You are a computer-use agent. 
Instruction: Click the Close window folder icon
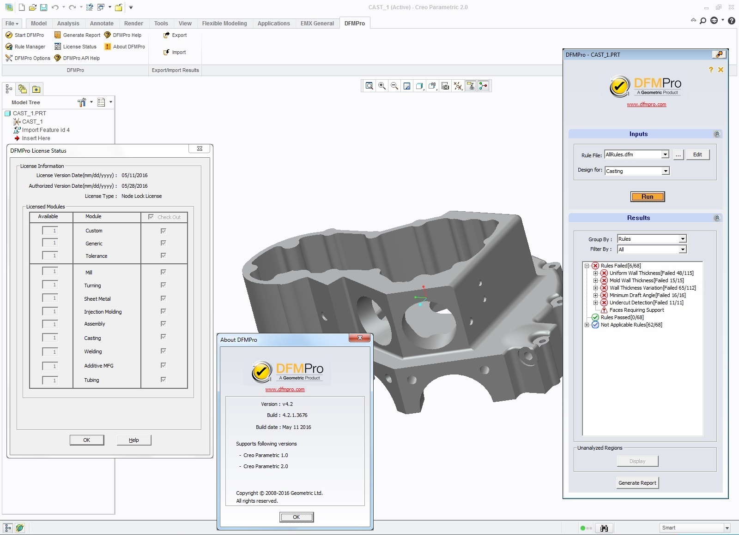[119, 7]
